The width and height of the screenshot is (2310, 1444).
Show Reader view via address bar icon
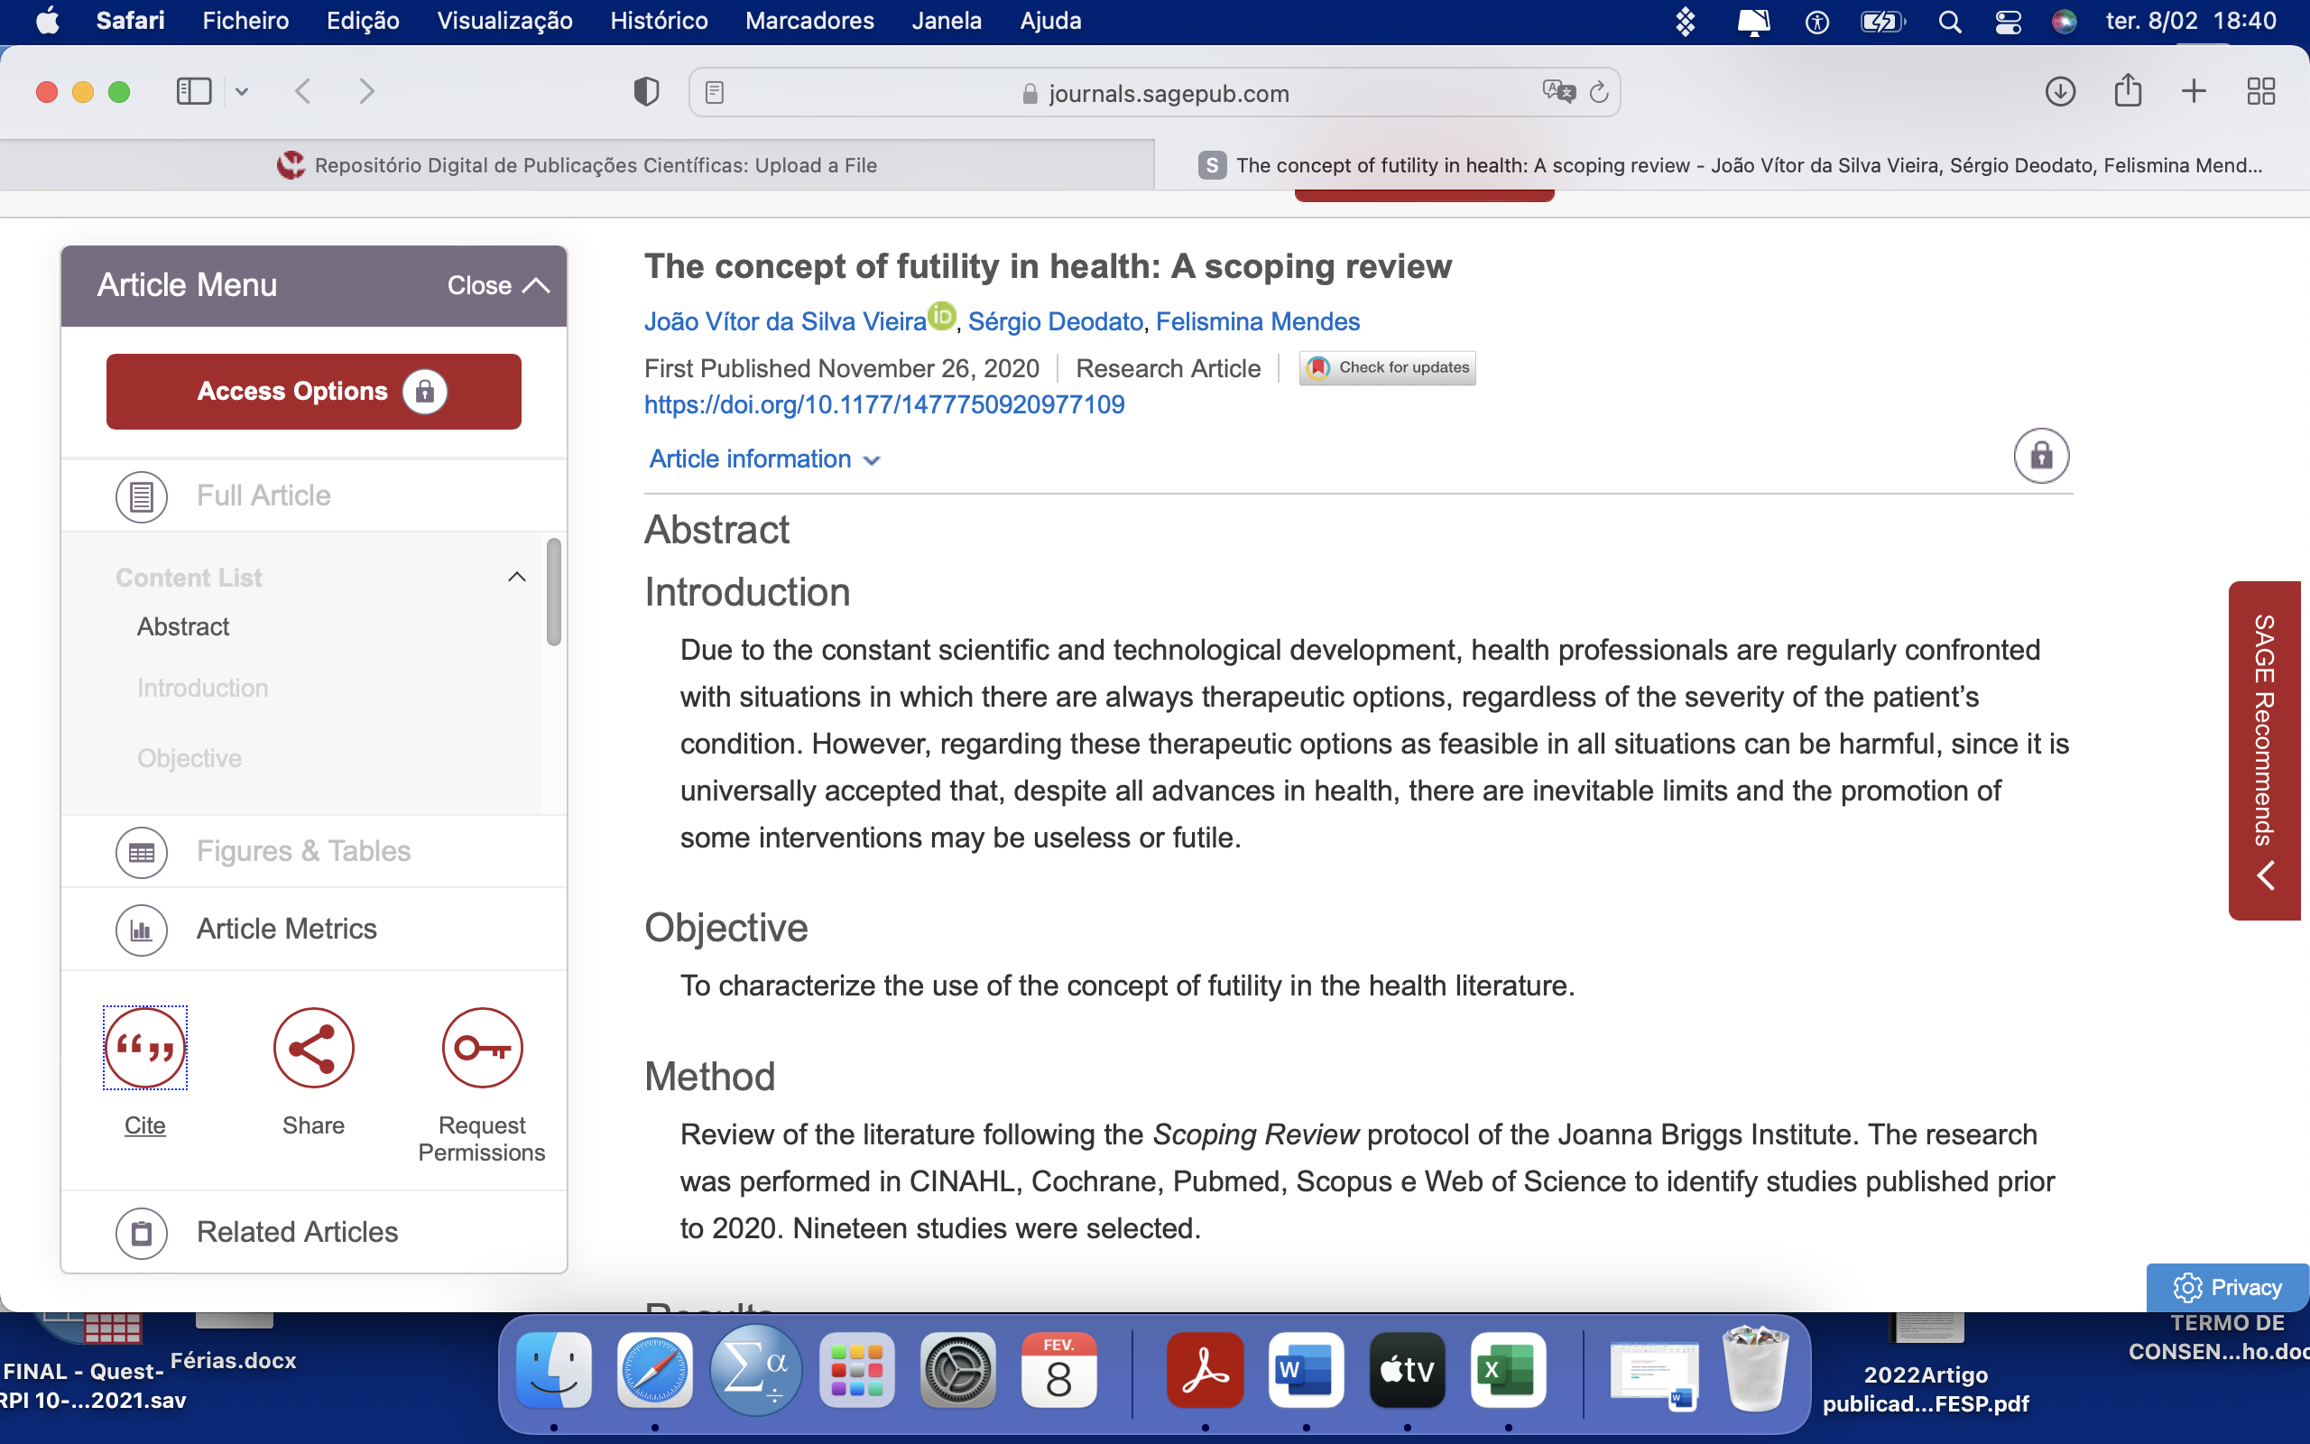tap(714, 93)
